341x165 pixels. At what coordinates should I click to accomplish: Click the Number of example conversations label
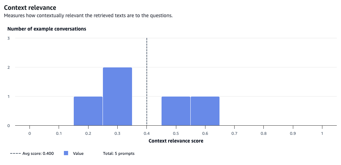(x=47, y=29)
